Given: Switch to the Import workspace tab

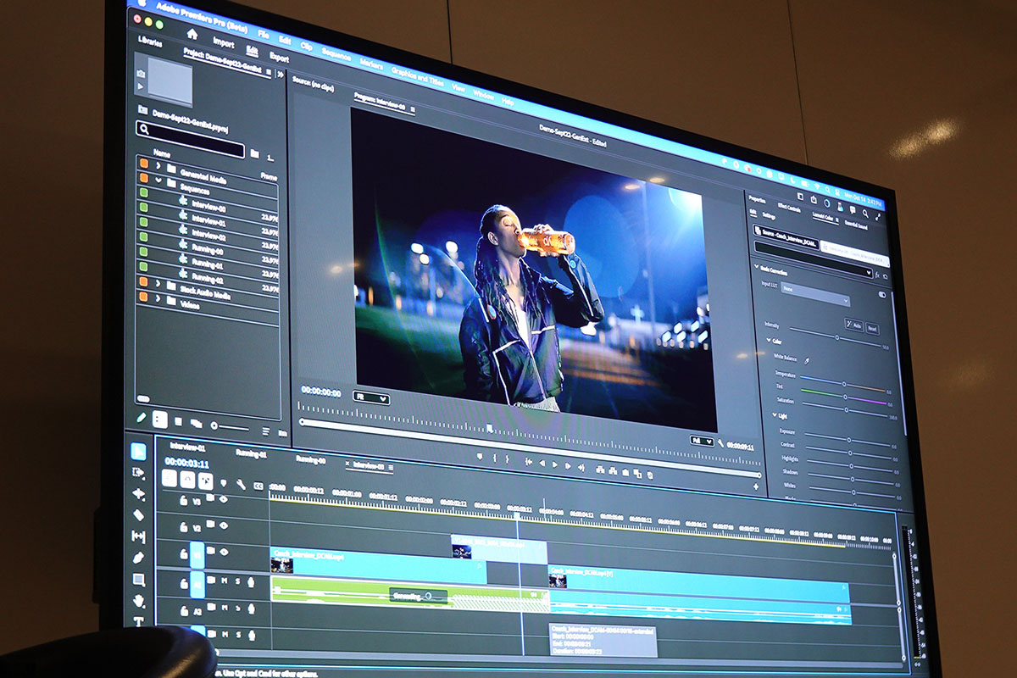Looking at the screenshot, I should [x=224, y=42].
